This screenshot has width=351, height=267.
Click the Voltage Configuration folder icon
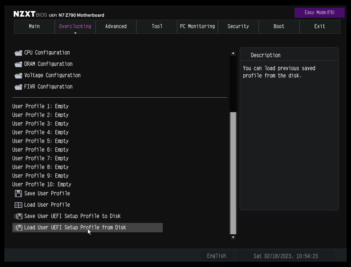(18, 76)
